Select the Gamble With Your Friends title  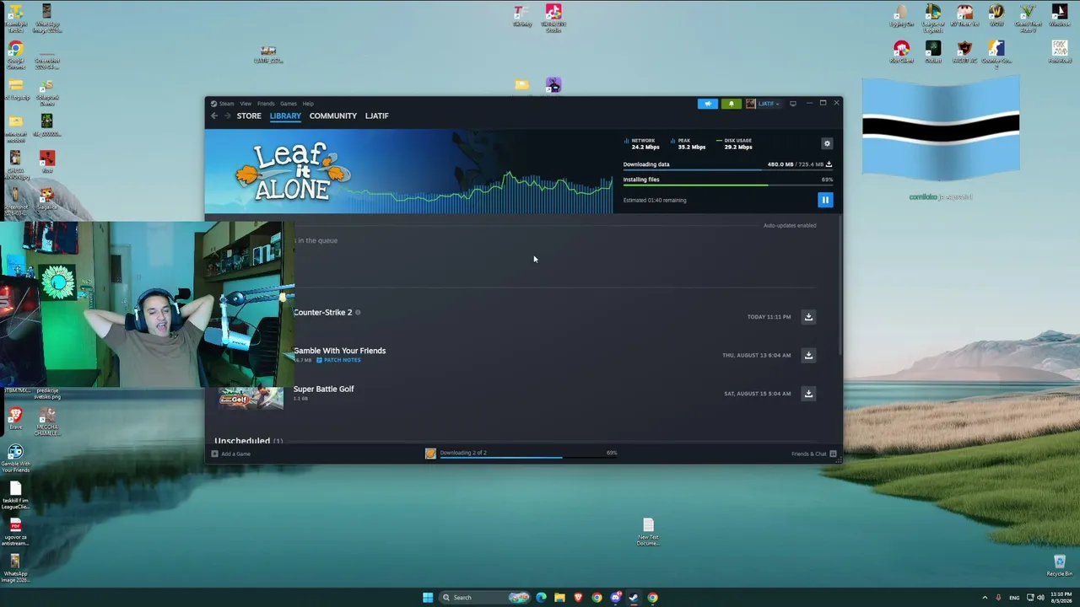(340, 351)
